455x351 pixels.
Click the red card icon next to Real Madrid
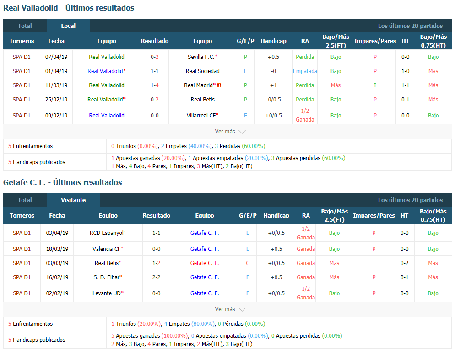click(x=219, y=85)
